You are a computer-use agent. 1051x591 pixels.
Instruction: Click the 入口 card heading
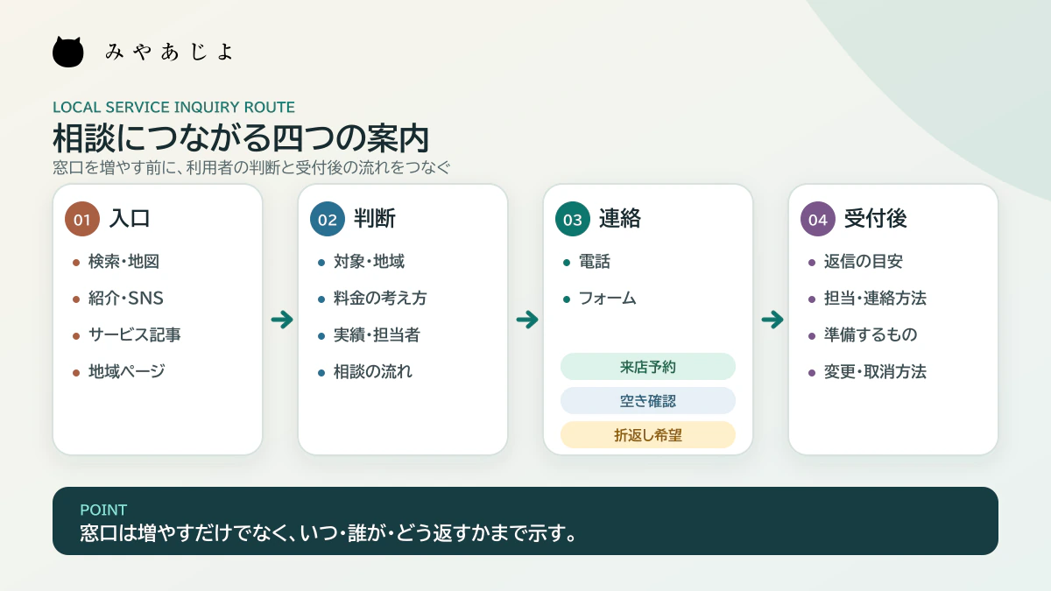point(130,219)
